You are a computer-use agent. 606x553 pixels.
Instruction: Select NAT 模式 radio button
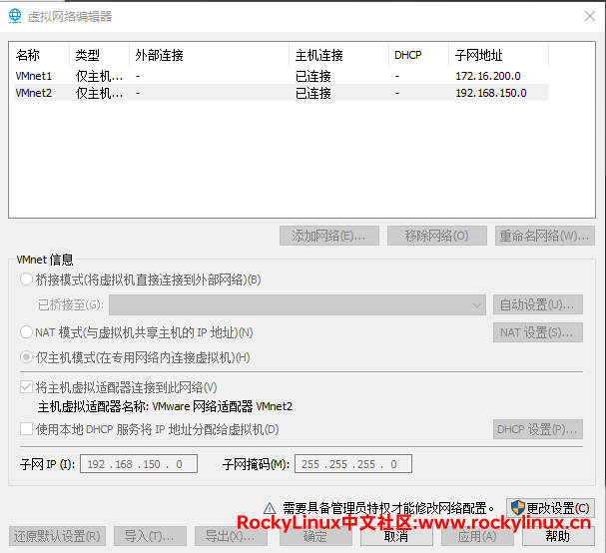click(27, 332)
